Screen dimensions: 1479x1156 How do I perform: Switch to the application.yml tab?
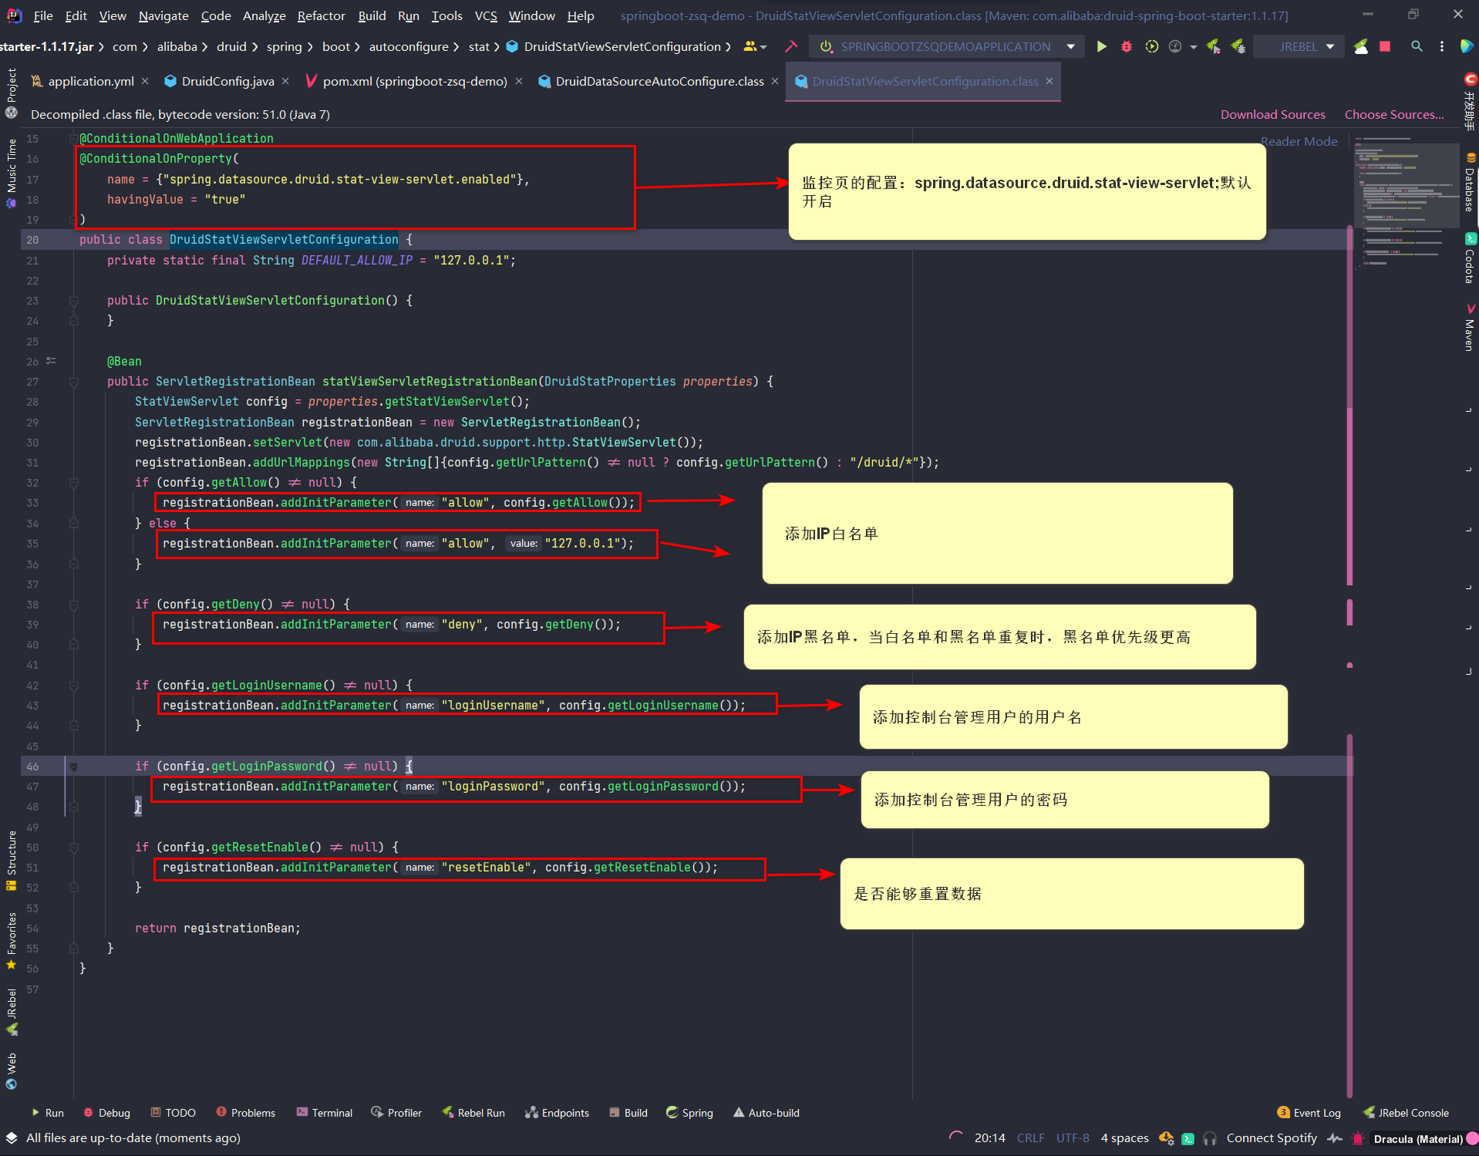pyautogui.click(x=90, y=81)
